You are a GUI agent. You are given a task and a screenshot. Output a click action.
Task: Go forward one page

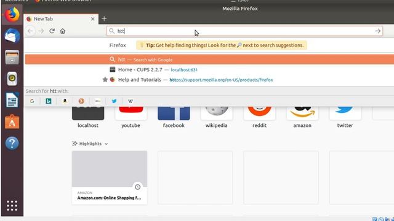41,31
